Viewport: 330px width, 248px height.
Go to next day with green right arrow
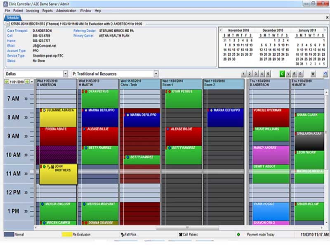coord(27,82)
